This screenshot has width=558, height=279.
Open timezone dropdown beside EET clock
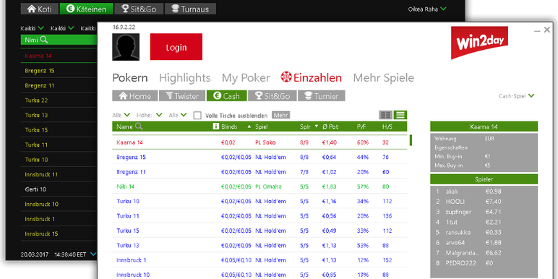(93, 254)
